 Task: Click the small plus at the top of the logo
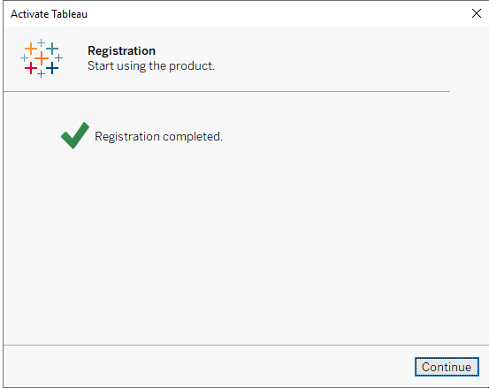point(42,42)
